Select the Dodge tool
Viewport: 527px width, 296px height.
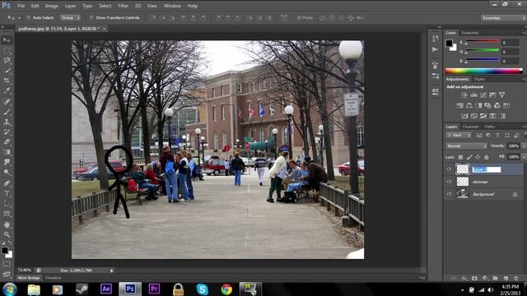click(x=7, y=173)
